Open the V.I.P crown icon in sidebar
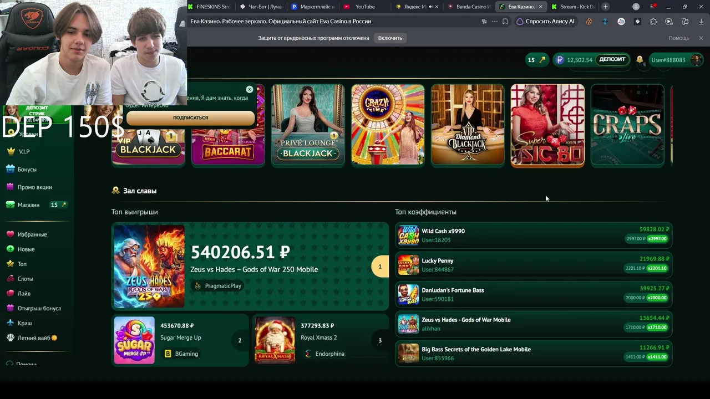The width and height of the screenshot is (710, 399). tap(11, 151)
